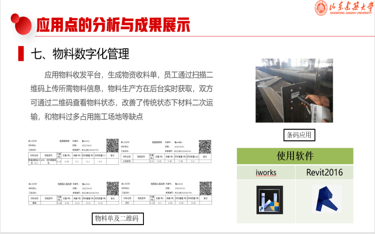The width and height of the screenshot is (375, 234).
Task: Click paragraph line starting 可通过二维码查看
Action: coord(122,102)
